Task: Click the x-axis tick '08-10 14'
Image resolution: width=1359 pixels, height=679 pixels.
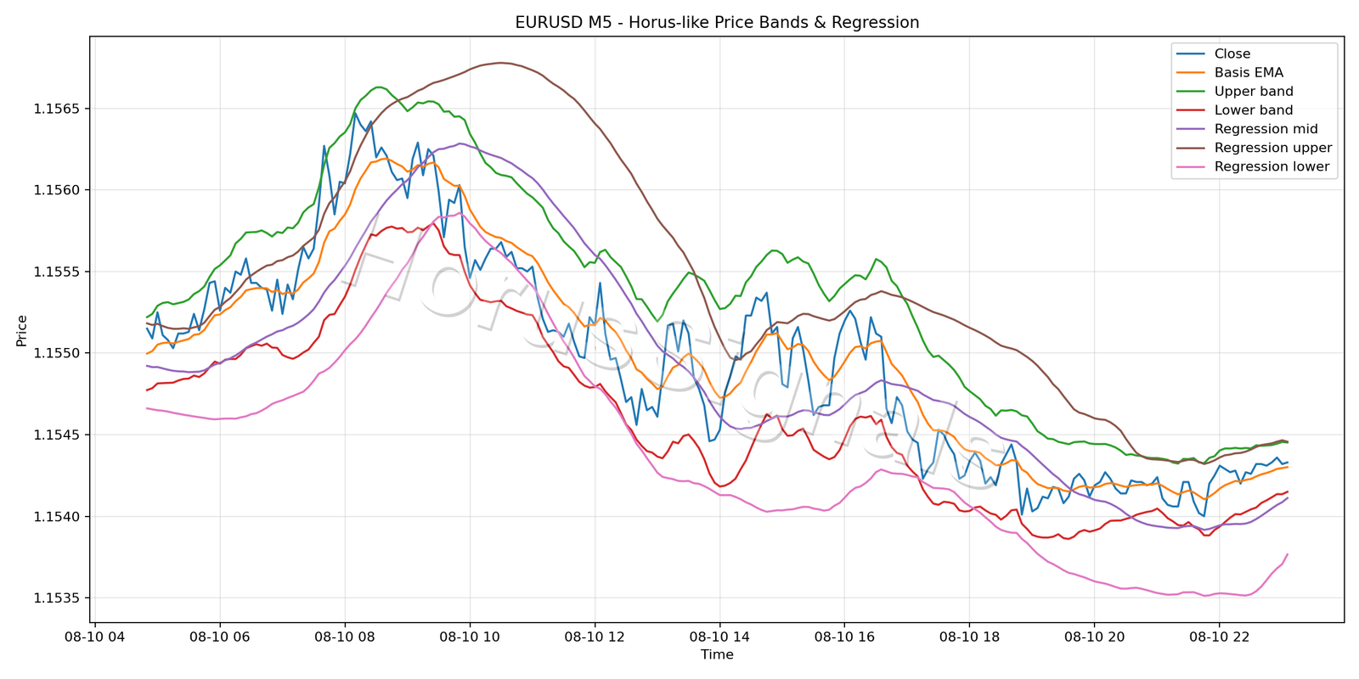Action: coord(719,637)
